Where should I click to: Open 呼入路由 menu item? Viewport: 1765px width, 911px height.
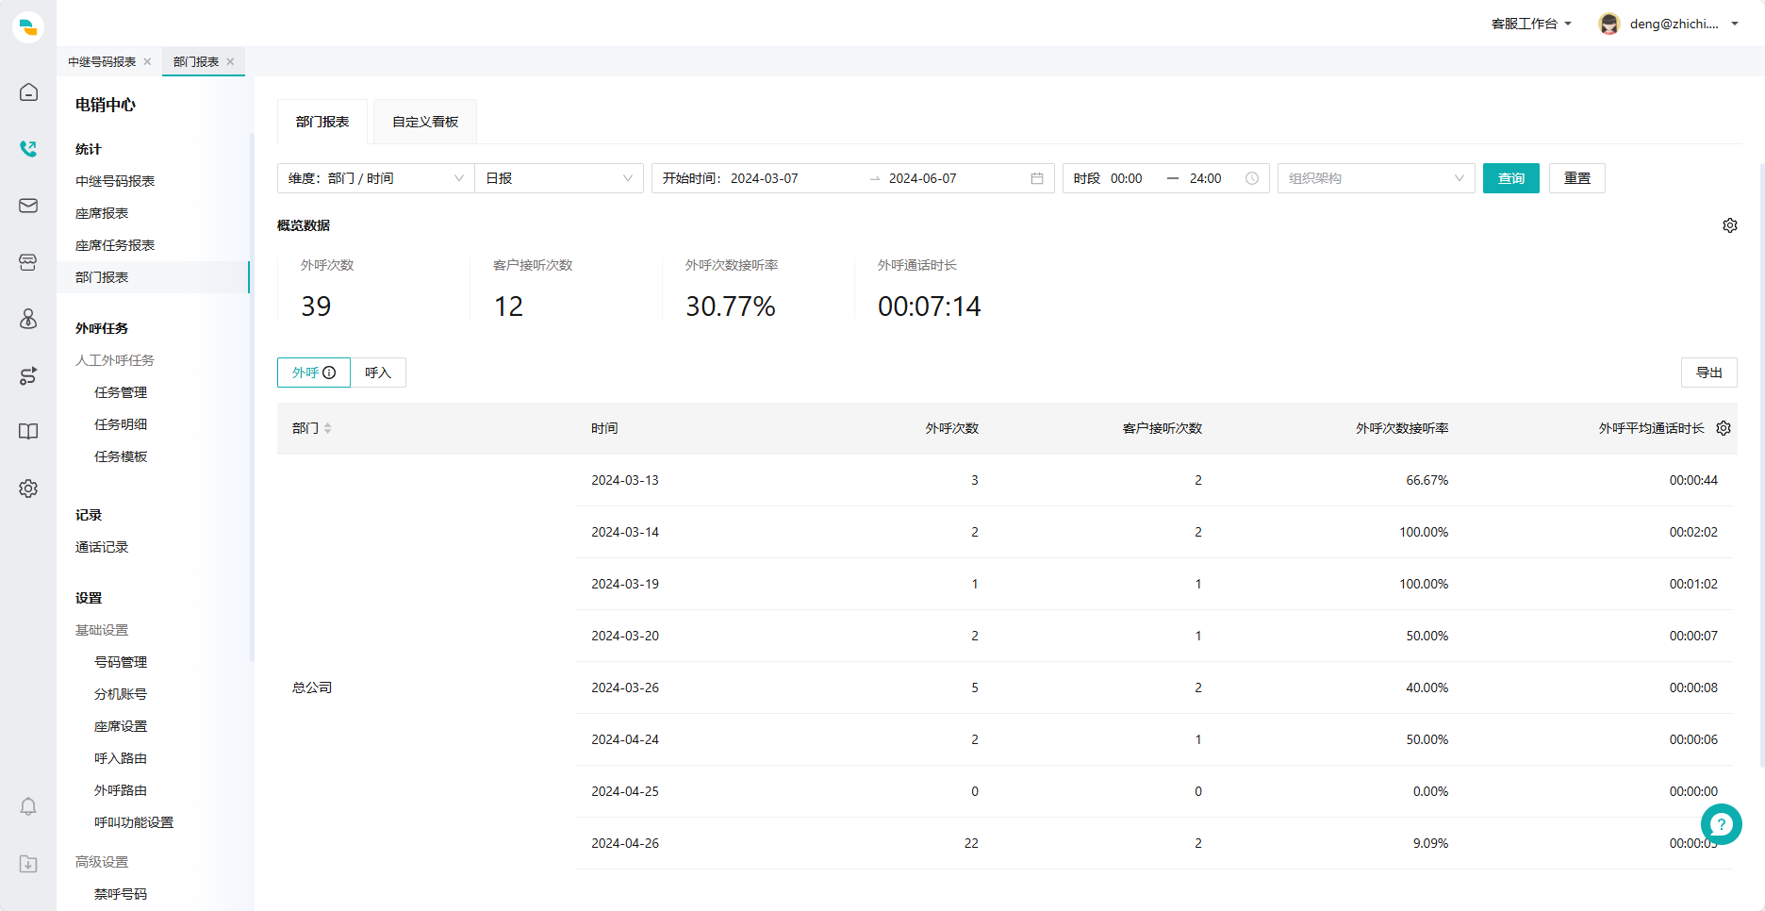coord(121,758)
